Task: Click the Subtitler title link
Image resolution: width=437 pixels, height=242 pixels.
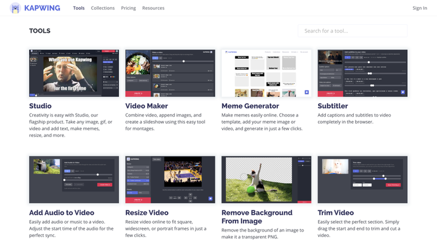Action: (x=333, y=106)
